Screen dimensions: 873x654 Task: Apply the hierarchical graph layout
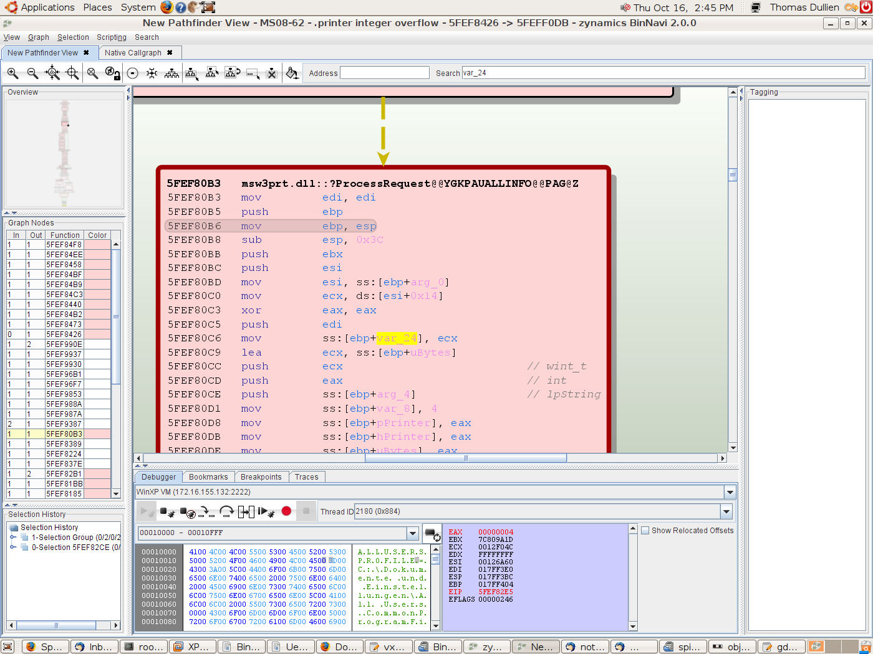tap(172, 73)
